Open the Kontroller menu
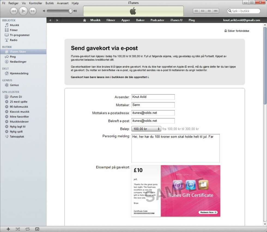Screen dimensions: 267x232 [36, 3]
